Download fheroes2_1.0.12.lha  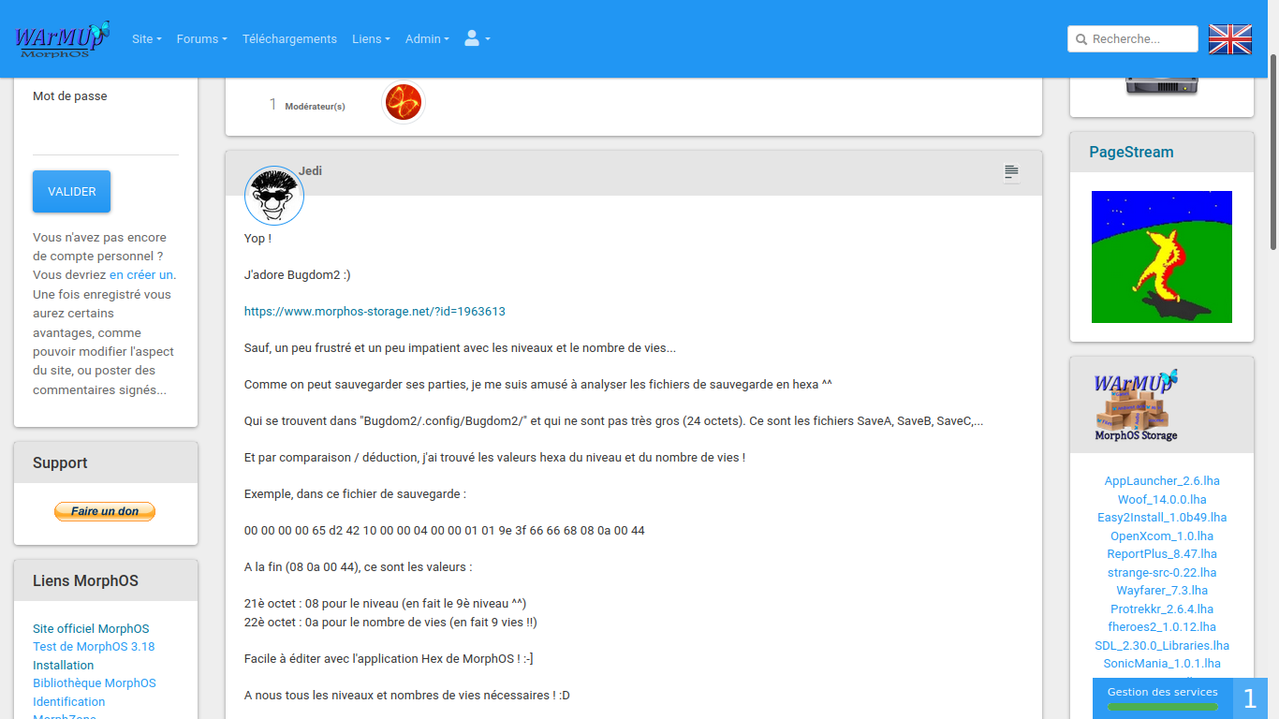click(1162, 627)
